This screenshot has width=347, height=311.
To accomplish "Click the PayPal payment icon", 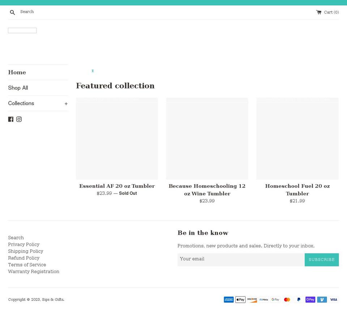I will (299, 300).
